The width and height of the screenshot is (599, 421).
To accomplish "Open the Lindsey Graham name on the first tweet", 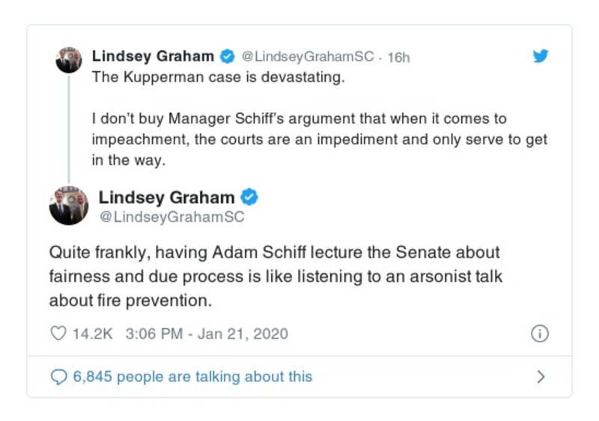I will click(x=153, y=56).
